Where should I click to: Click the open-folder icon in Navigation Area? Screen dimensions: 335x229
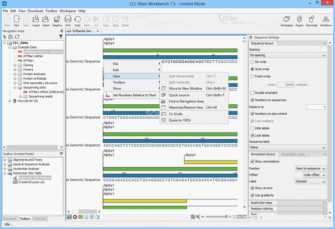coord(11,37)
